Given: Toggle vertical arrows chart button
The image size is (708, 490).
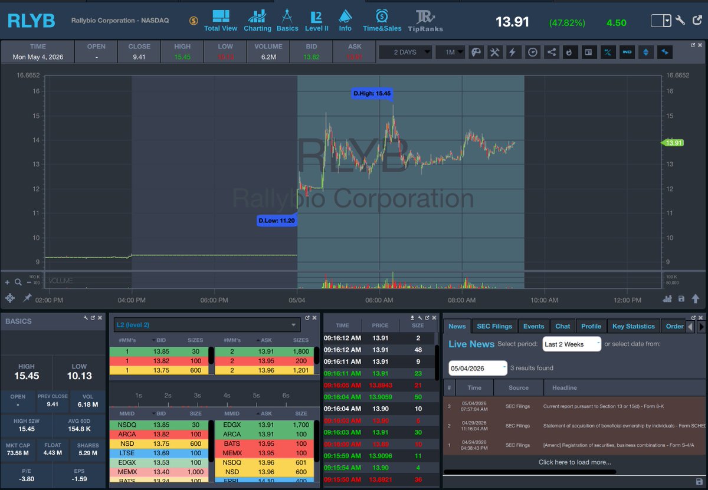Looking at the screenshot, I should tap(645, 52).
